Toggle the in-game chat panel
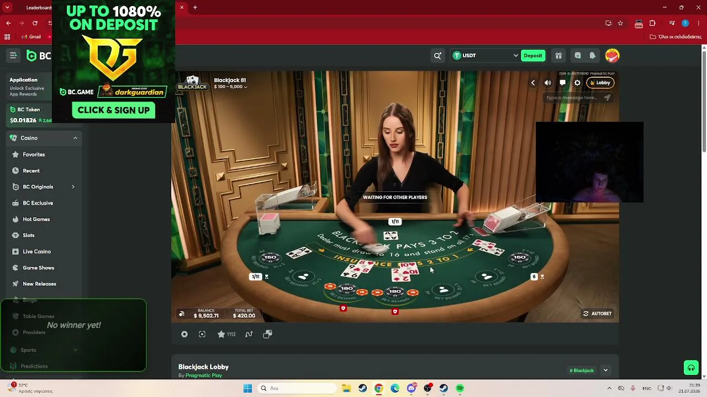Screen dimensions: 707x397 click(562, 83)
